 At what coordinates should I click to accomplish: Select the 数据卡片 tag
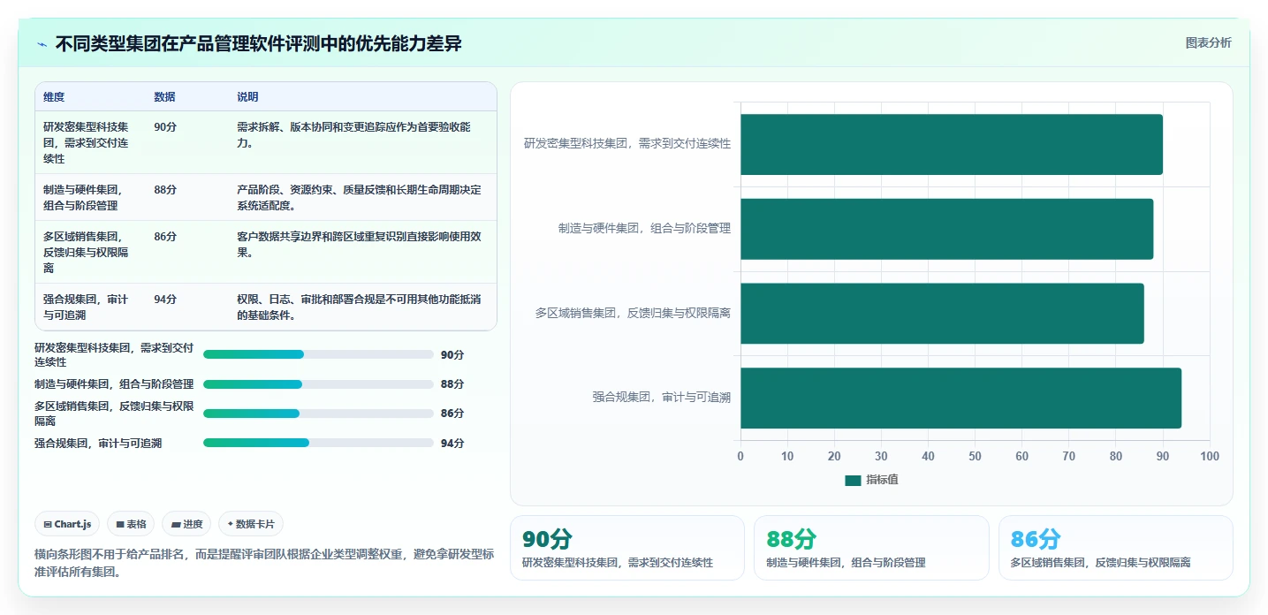click(x=251, y=524)
